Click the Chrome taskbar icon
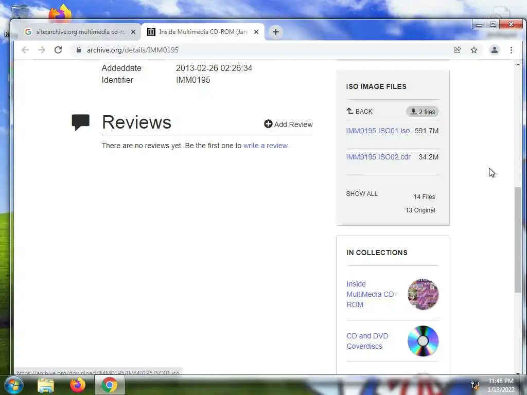The width and height of the screenshot is (527, 395). click(x=110, y=385)
